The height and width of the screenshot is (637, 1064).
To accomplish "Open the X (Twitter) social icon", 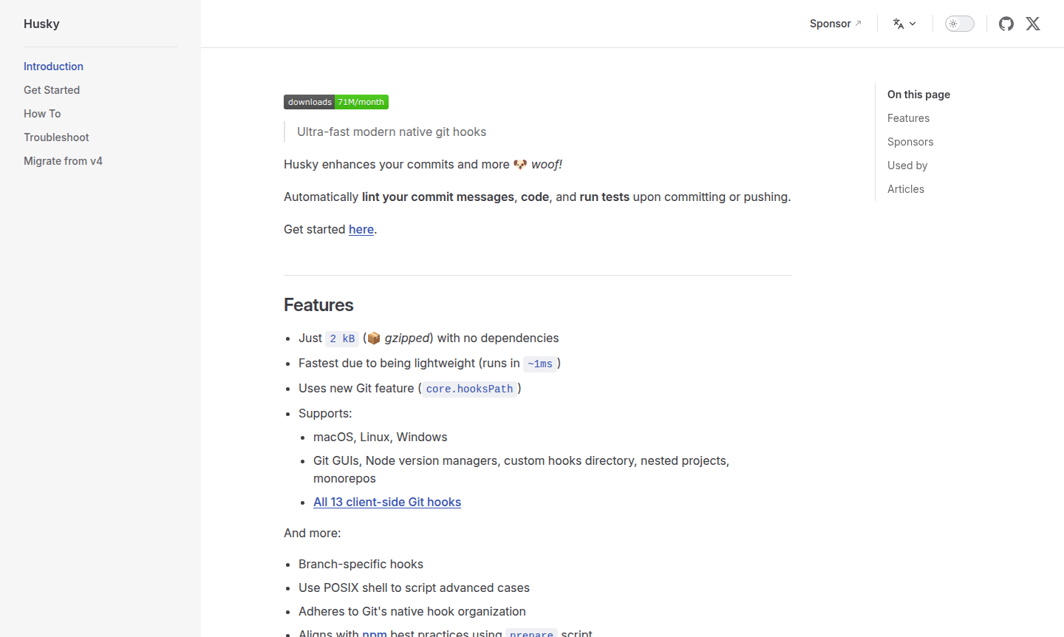I will tap(1032, 24).
